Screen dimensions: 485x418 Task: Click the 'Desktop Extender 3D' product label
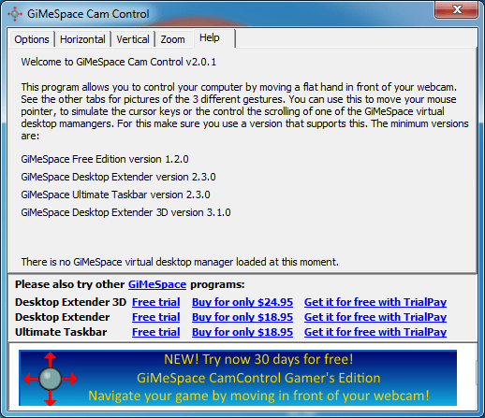[x=70, y=302]
